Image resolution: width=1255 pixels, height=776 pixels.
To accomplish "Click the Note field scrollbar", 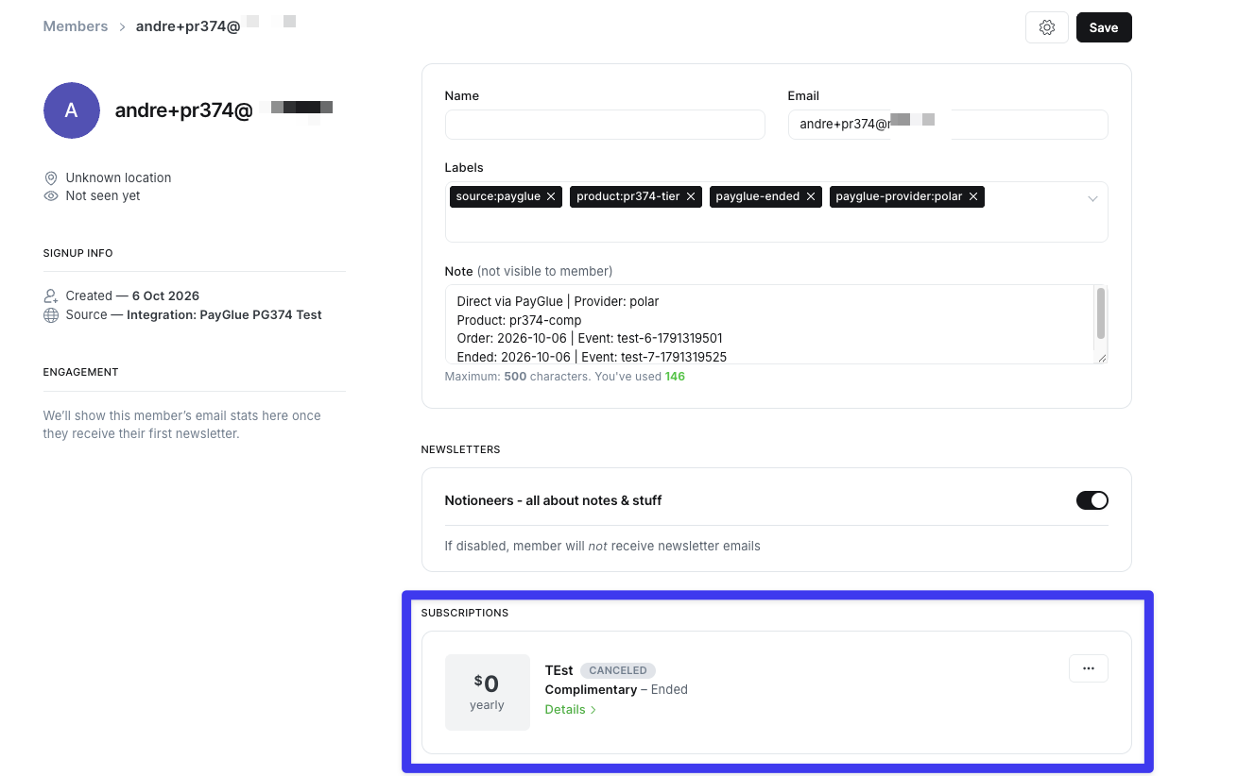I will coord(1101,313).
